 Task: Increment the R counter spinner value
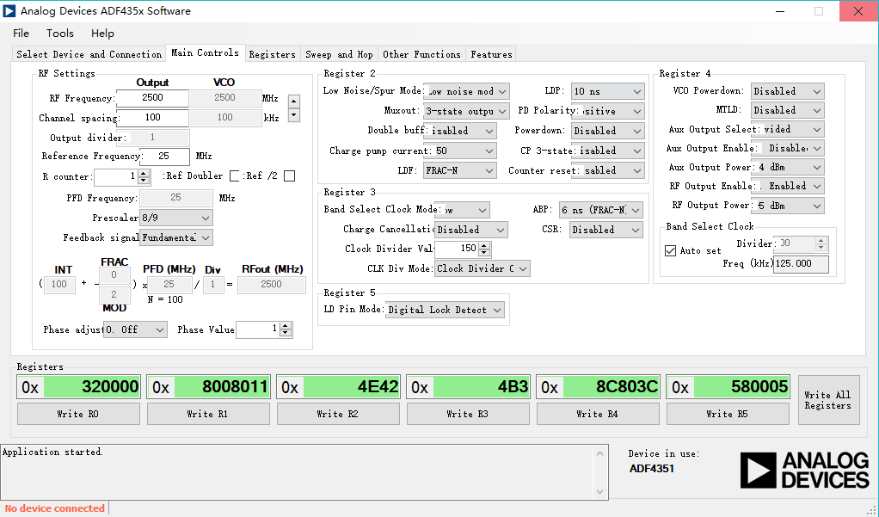[x=144, y=173]
